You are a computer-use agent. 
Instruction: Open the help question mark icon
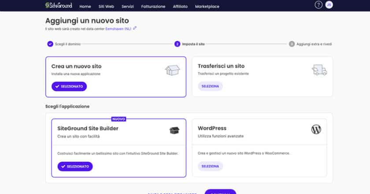[x=318, y=5]
